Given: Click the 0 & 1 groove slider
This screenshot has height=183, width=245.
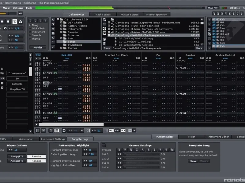Looking at the screenshot, I should tap(141, 154).
